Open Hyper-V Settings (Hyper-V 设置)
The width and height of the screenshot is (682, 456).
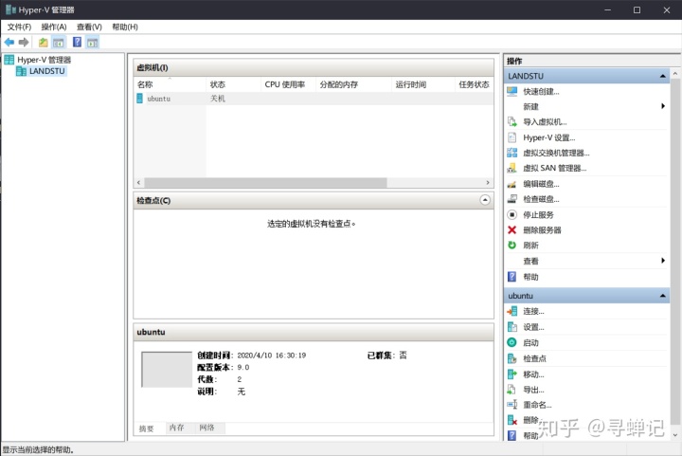[548, 137]
